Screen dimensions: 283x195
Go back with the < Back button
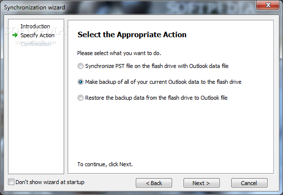[x=154, y=183]
